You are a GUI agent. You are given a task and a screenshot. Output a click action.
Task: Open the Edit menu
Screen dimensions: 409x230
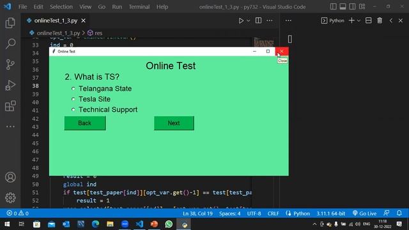38,7
